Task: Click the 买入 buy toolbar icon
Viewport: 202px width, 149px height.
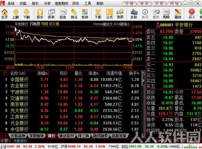Action: pyautogui.click(x=192, y=14)
